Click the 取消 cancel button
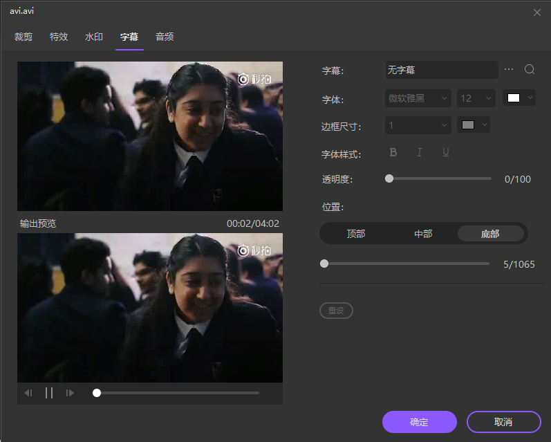The width and height of the screenshot is (551, 442). (503, 422)
